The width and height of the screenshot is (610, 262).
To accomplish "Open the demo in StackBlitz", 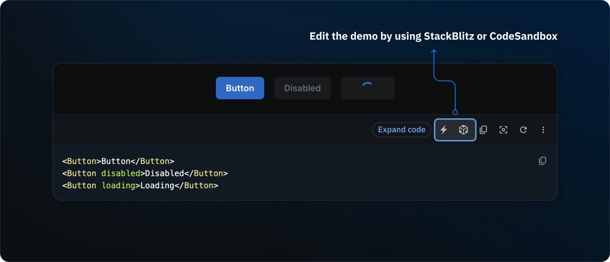I will (444, 130).
